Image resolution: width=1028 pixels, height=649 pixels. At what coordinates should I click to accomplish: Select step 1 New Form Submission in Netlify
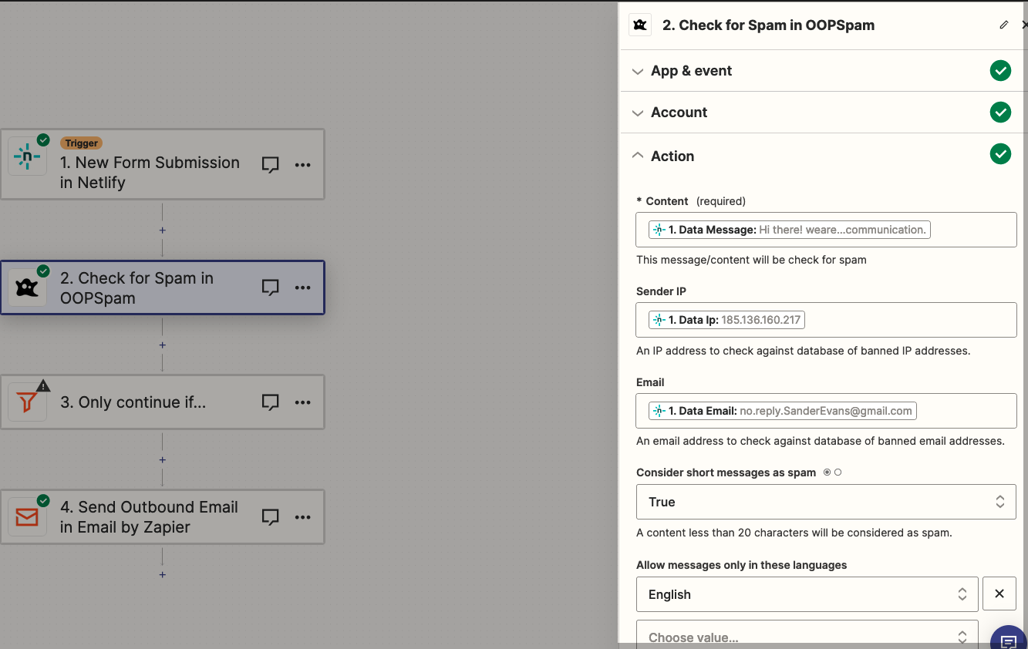pos(162,164)
